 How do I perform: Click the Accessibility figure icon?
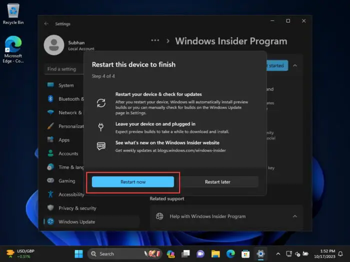[50, 194]
